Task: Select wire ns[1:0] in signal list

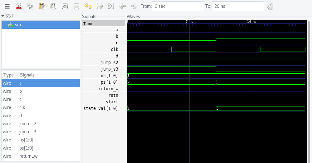Action: [41, 140]
